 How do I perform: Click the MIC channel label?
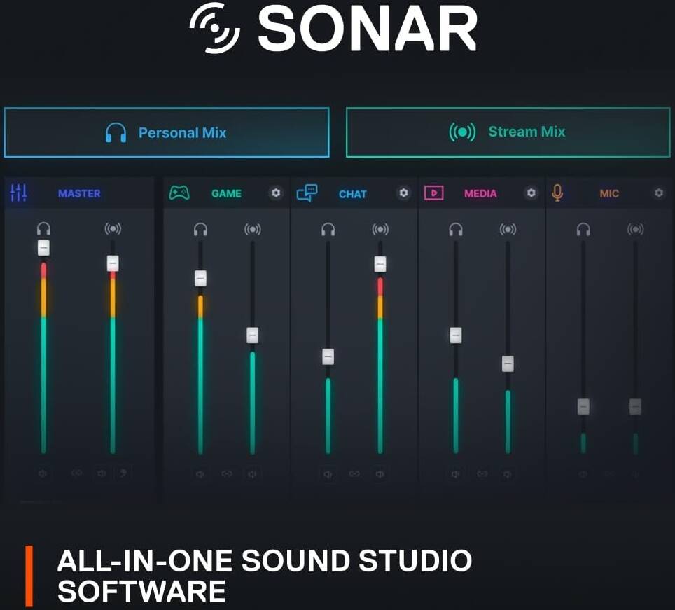(609, 194)
